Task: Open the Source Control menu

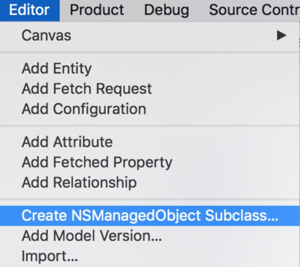Action: click(x=254, y=10)
